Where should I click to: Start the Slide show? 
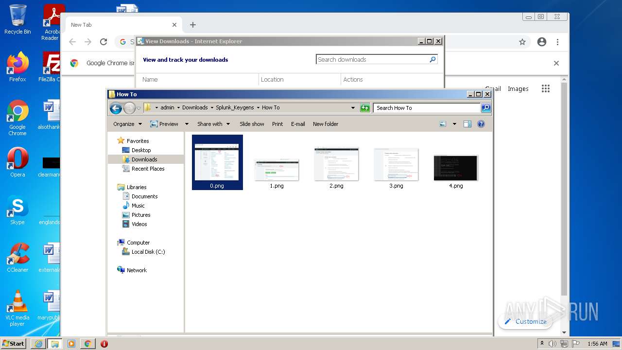pyautogui.click(x=252, y=124)
